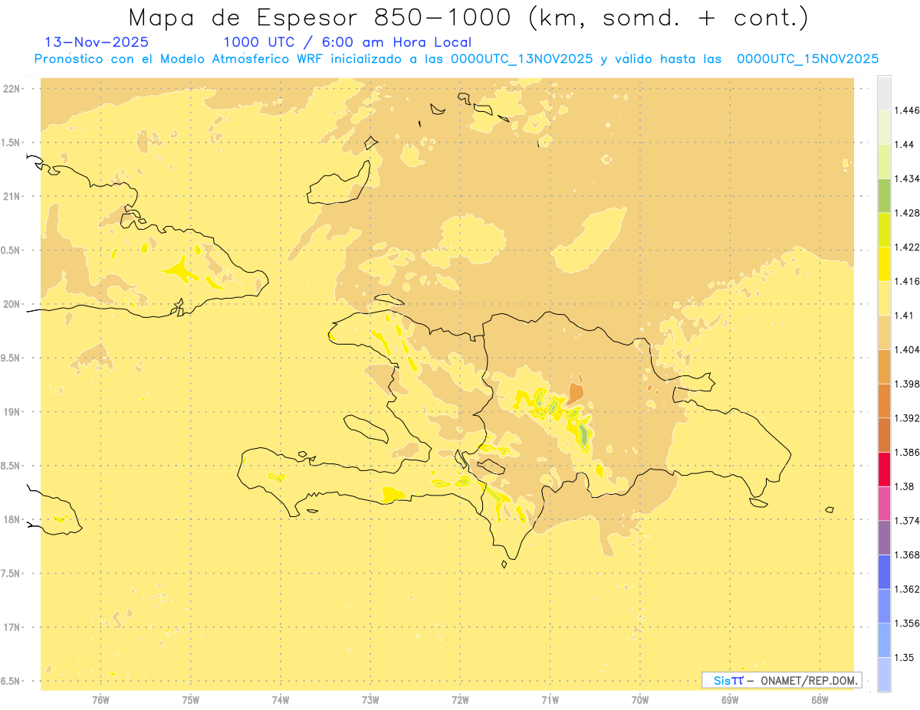Click the '17N' latitude label
Image resolution: width=920 pixels, height=710 pixels.
pyautogui.click(x=11, y=628)
